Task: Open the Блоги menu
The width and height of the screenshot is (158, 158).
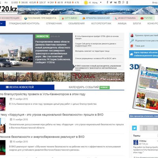Action: tap(137, 23)
